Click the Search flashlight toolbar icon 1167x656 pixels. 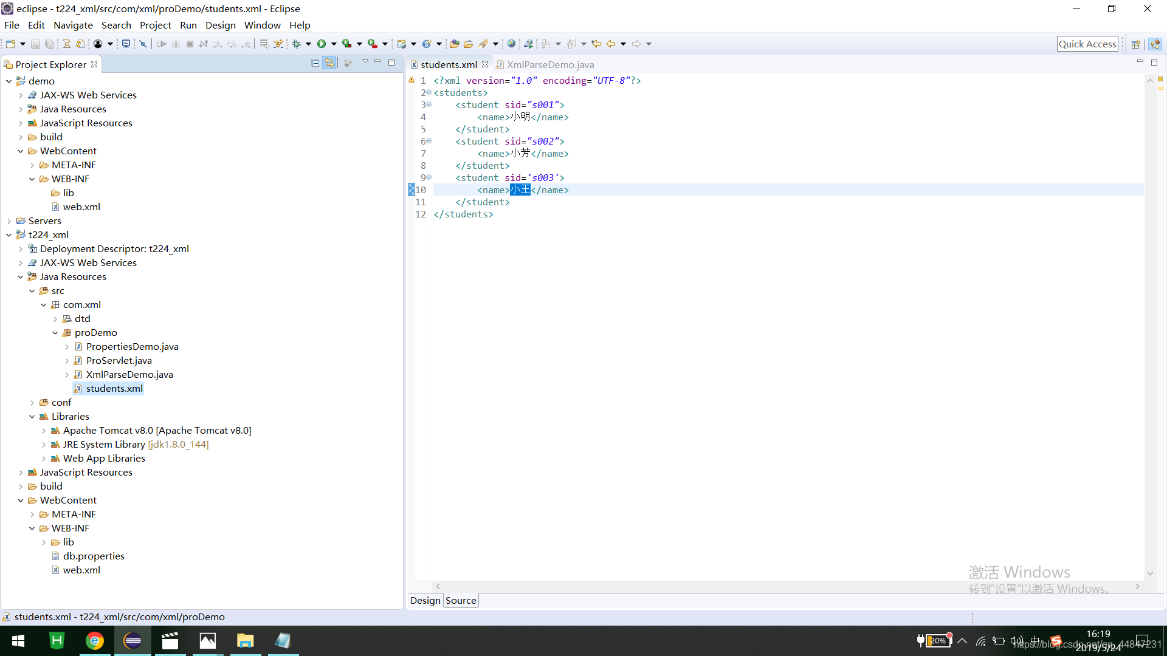pyautogui.click(x=484, y=44)
